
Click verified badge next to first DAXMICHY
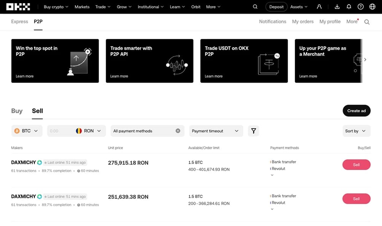coord(40,162)
